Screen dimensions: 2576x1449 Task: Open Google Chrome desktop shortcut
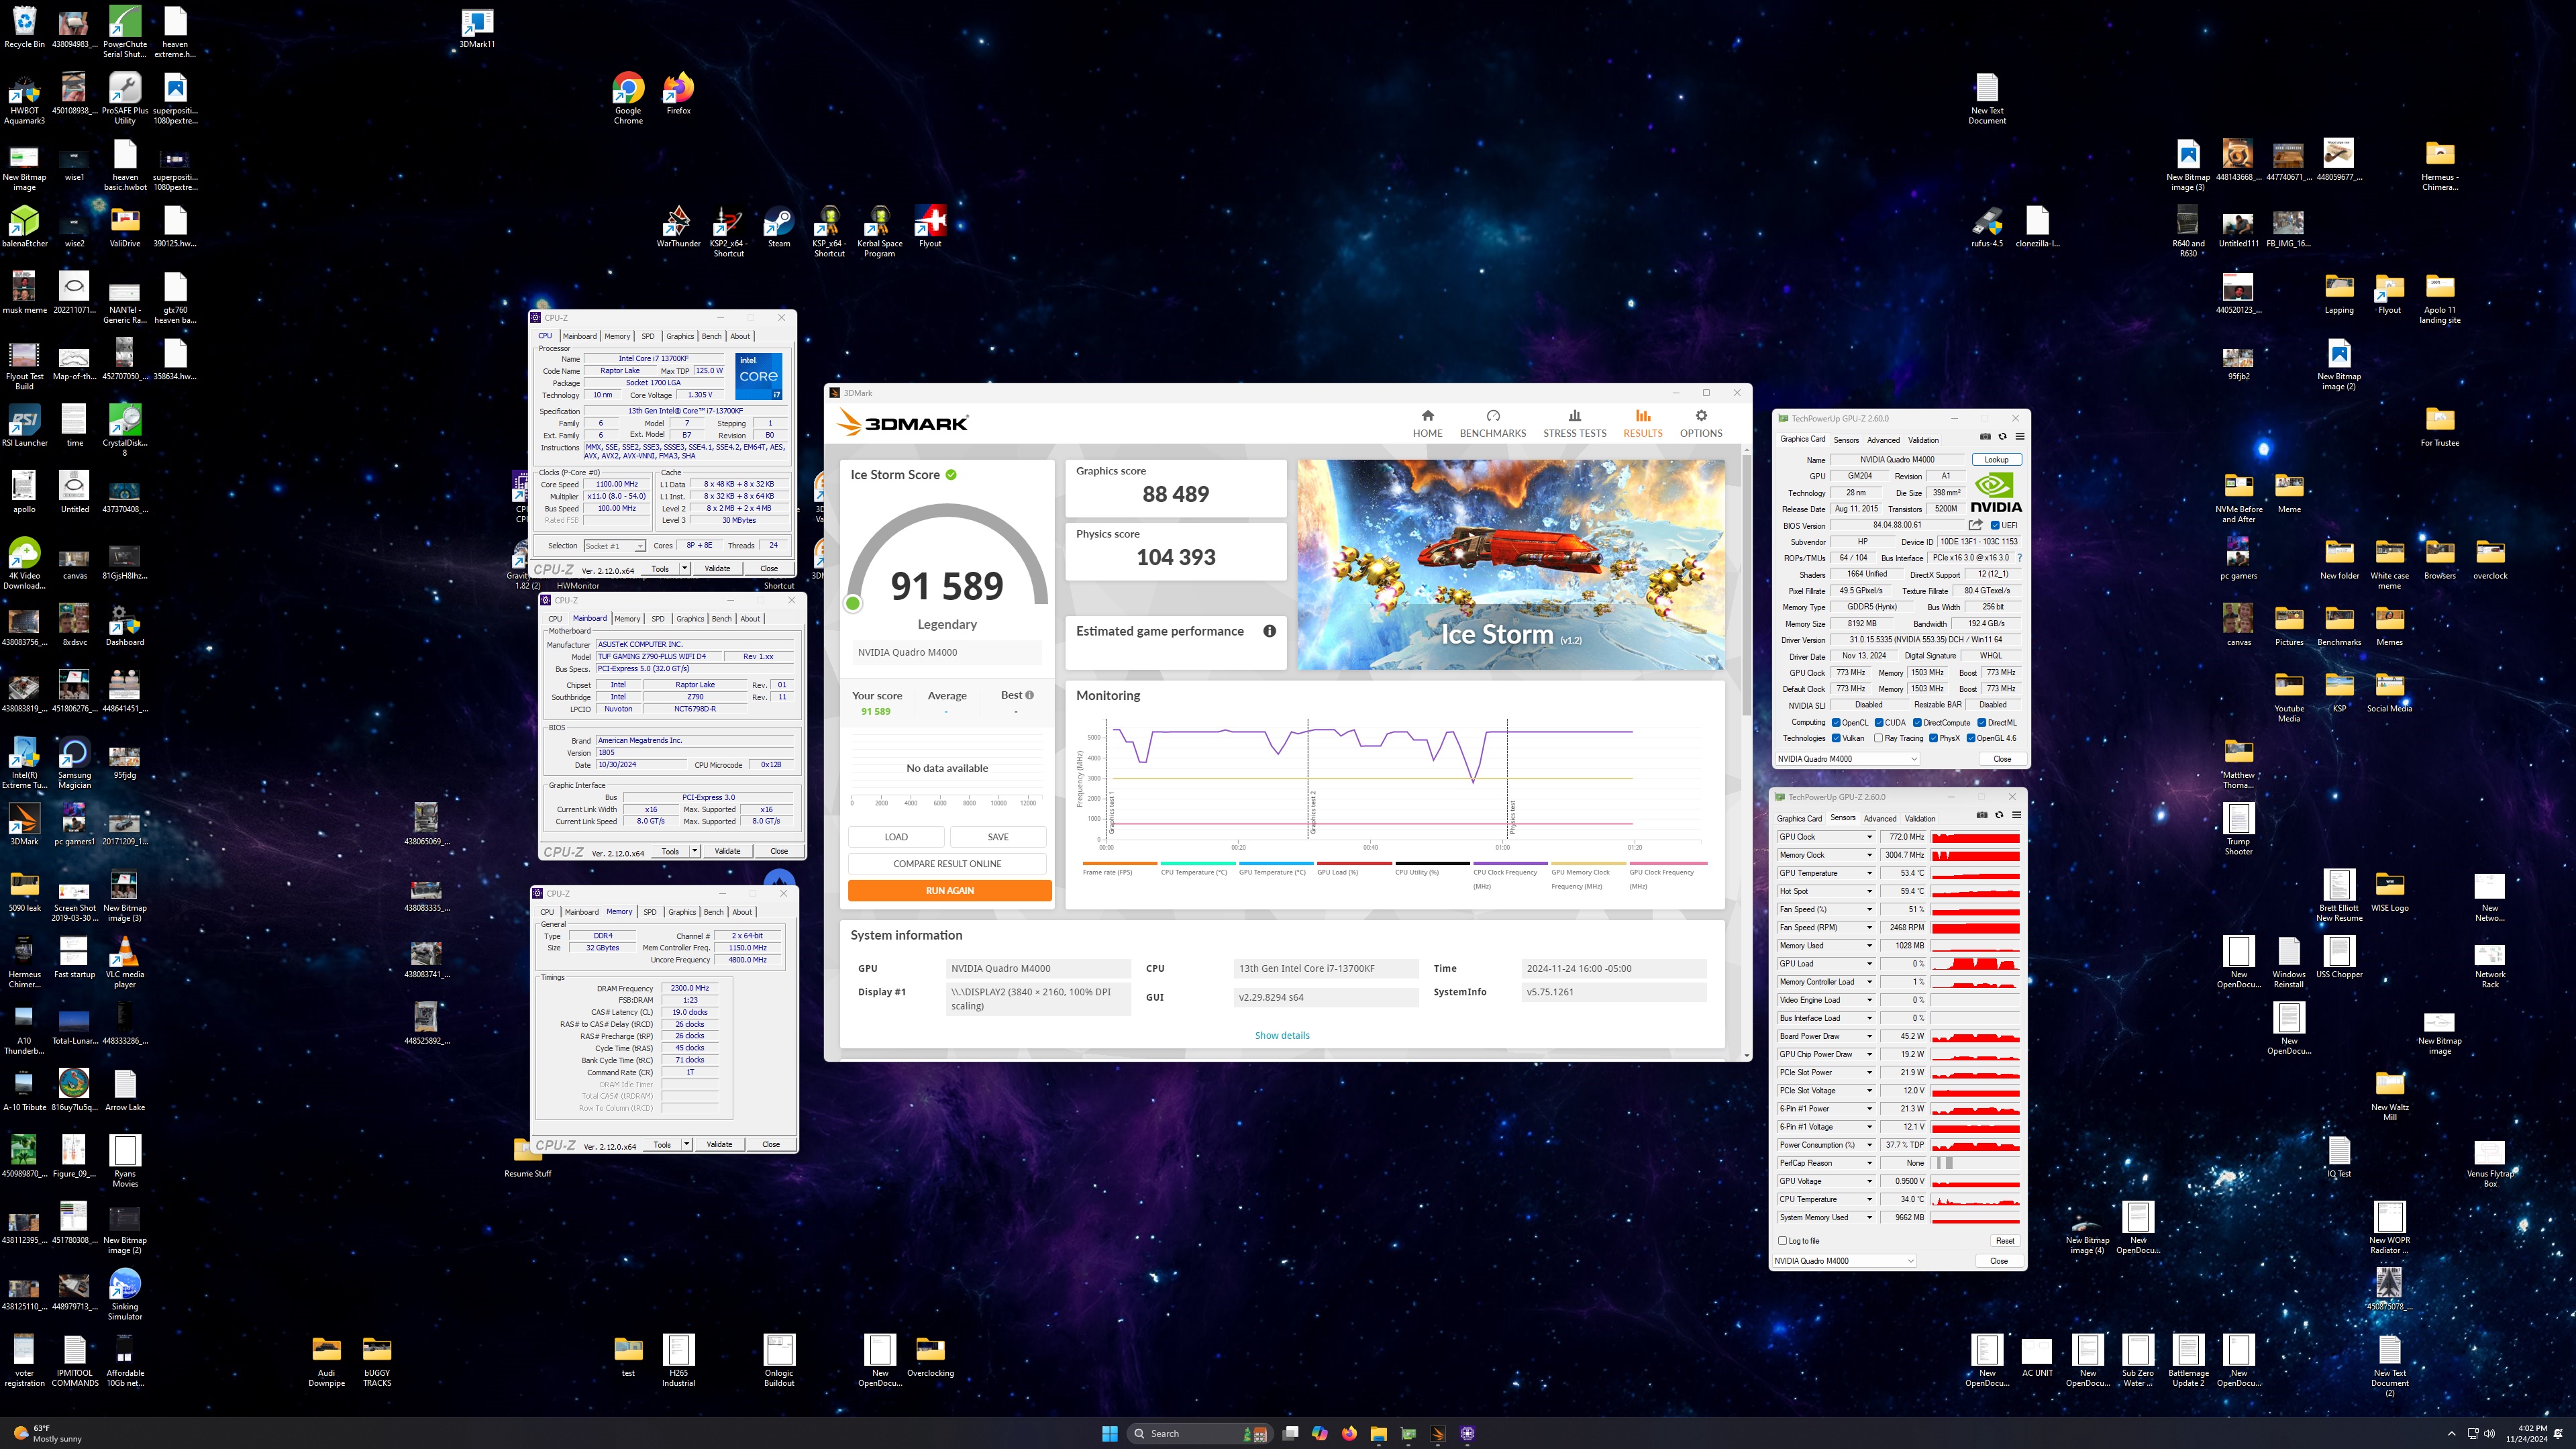(628, 98)
